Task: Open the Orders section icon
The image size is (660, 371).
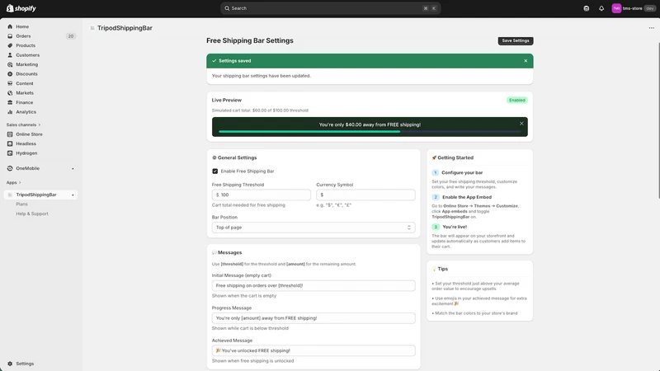Action: click(10, 36)
